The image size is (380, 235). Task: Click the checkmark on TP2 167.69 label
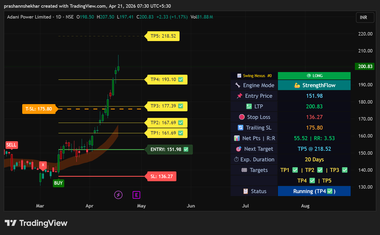click(181, 123)
